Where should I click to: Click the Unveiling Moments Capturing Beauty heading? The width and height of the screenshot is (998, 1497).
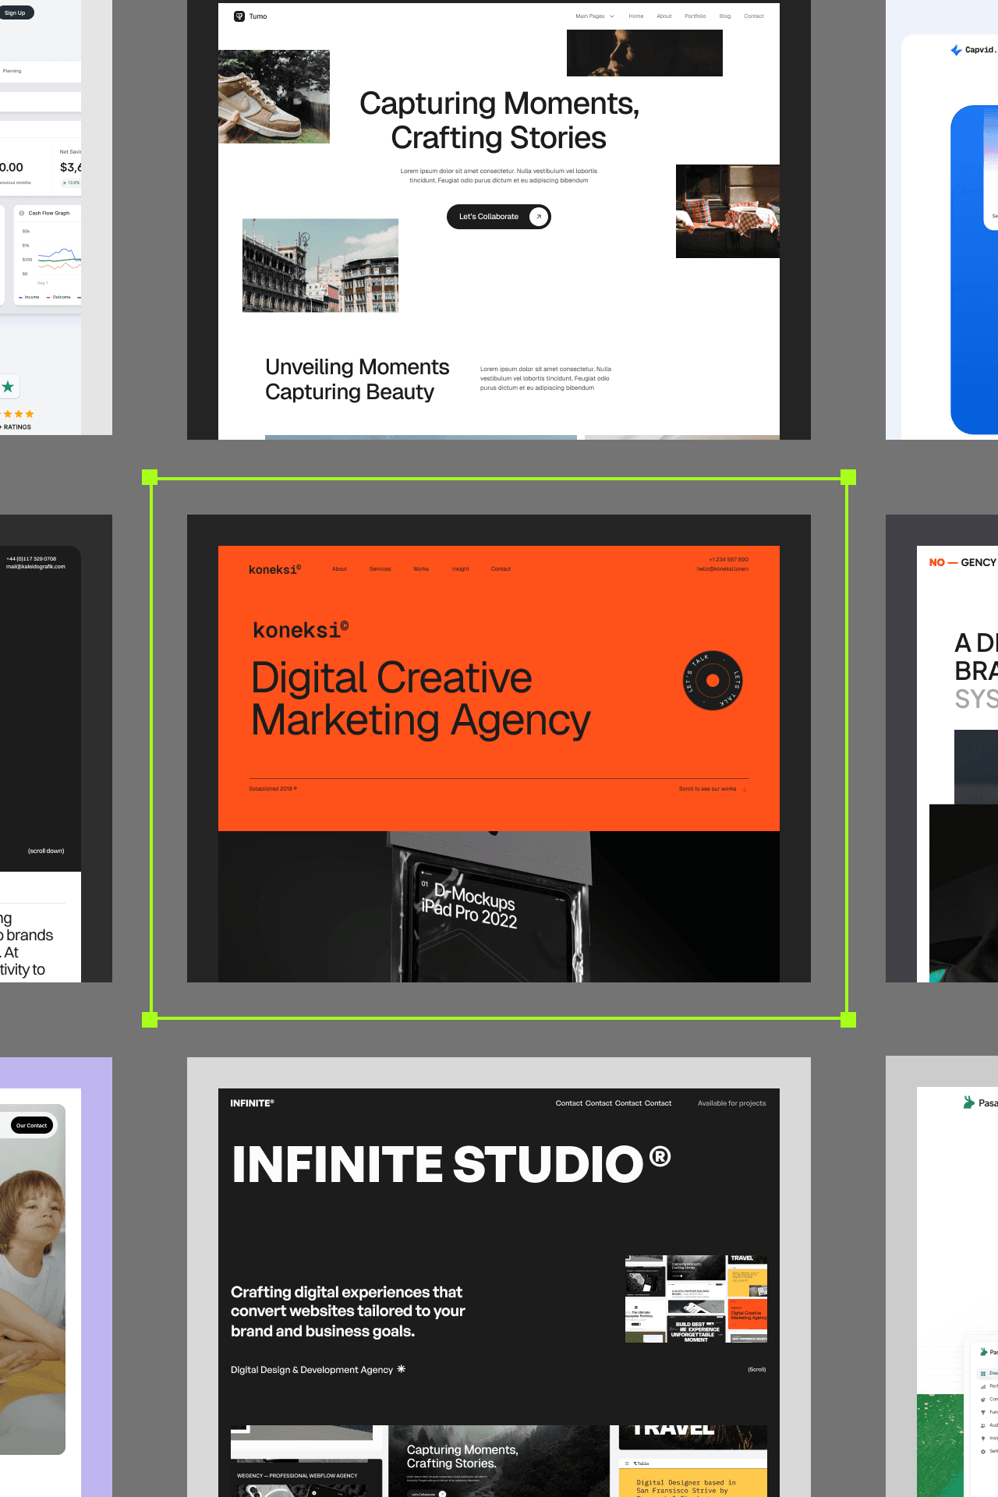point(357,379)
